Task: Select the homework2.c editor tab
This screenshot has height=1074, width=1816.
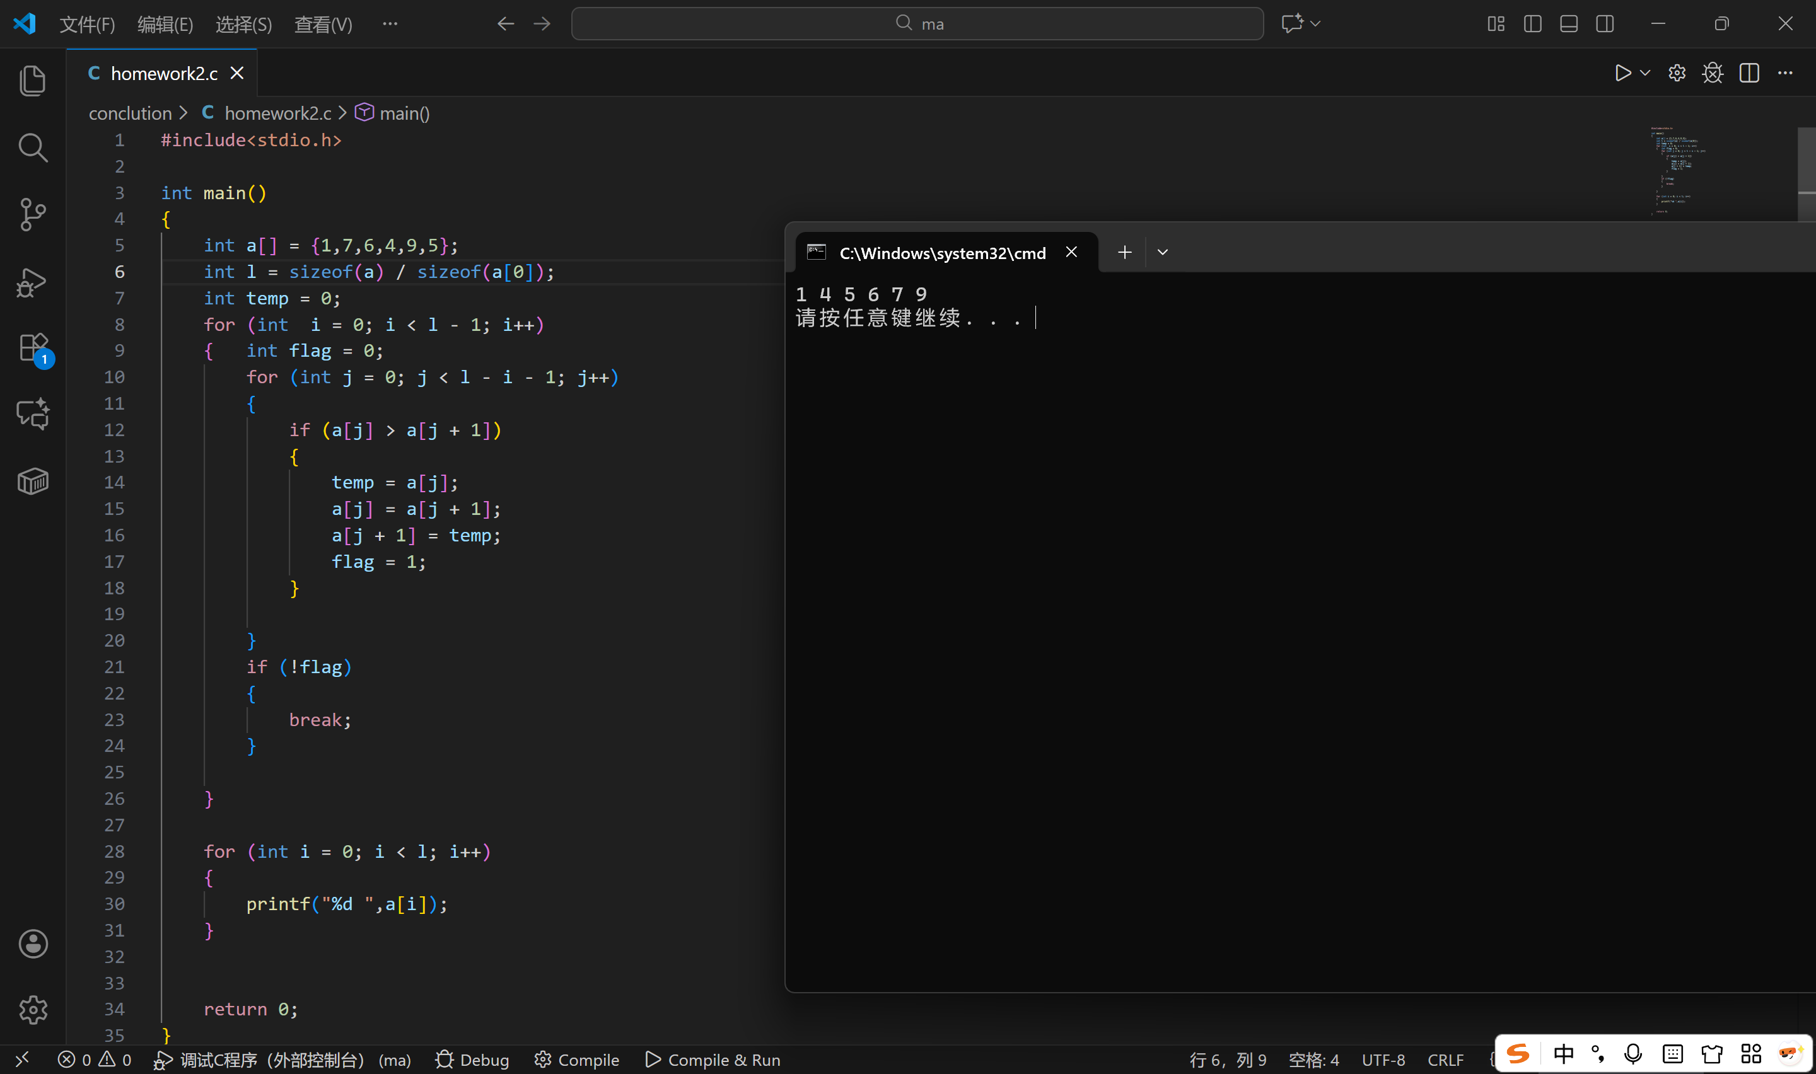Action: tap(163, 73)
